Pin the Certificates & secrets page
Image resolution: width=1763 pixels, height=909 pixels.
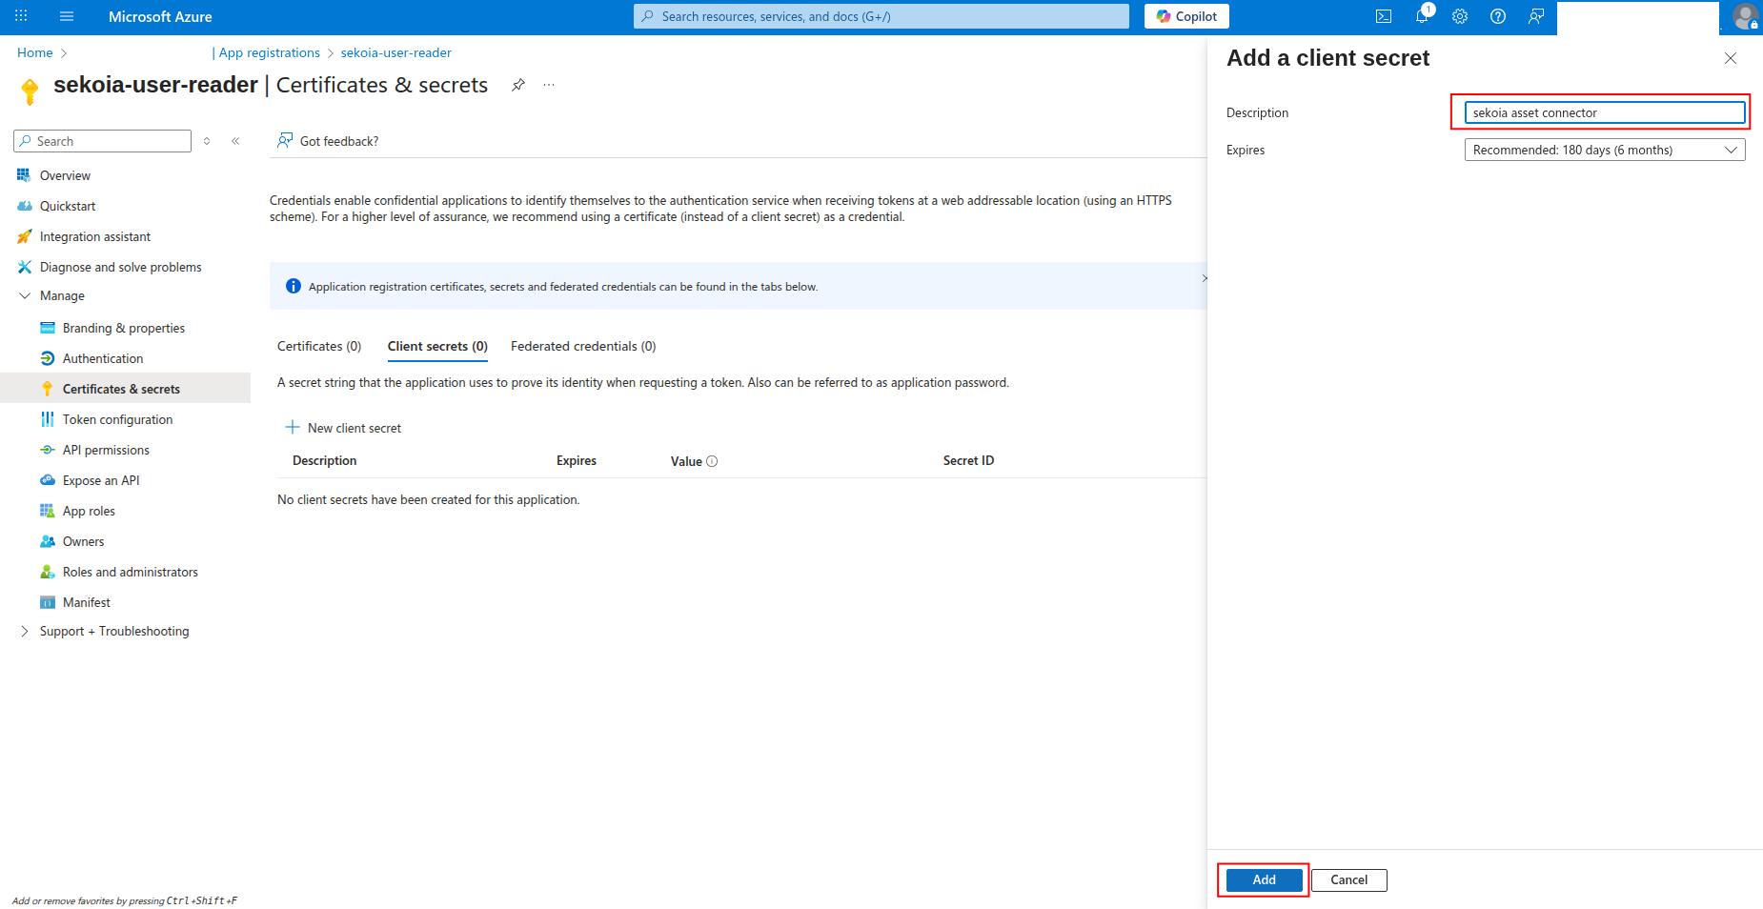pos(518,85)
